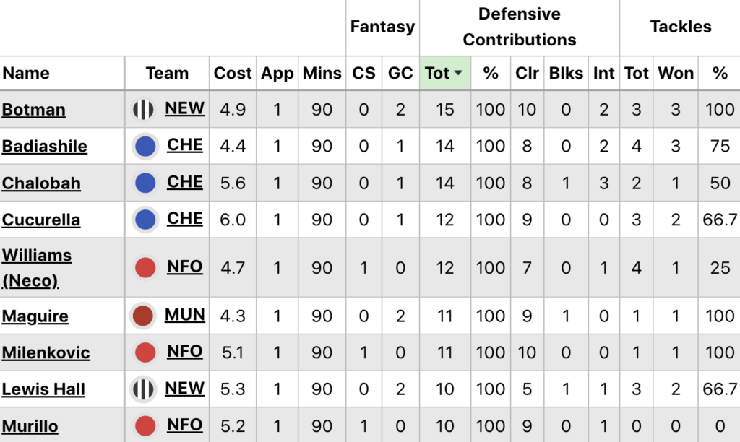Click Chelsea badge icon in Cucurella row
Screen dimensions: 740x442
tap(146, 220)
